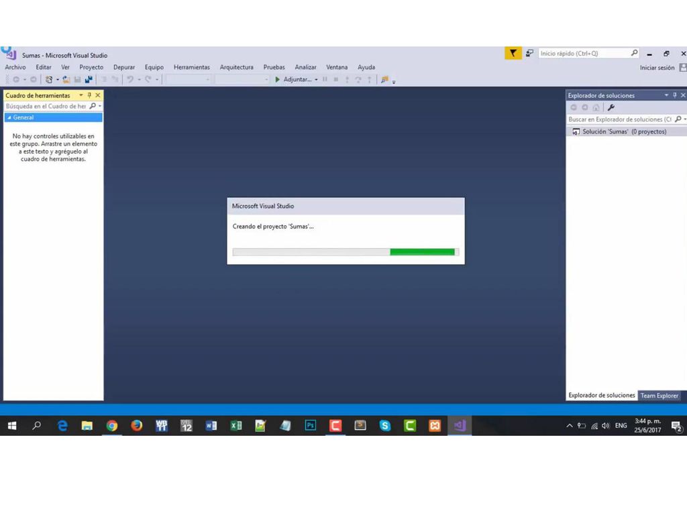Open the Arquitectura menu
Image resolution: width=687 pixels, height=515 pixels.
(236, 67)
